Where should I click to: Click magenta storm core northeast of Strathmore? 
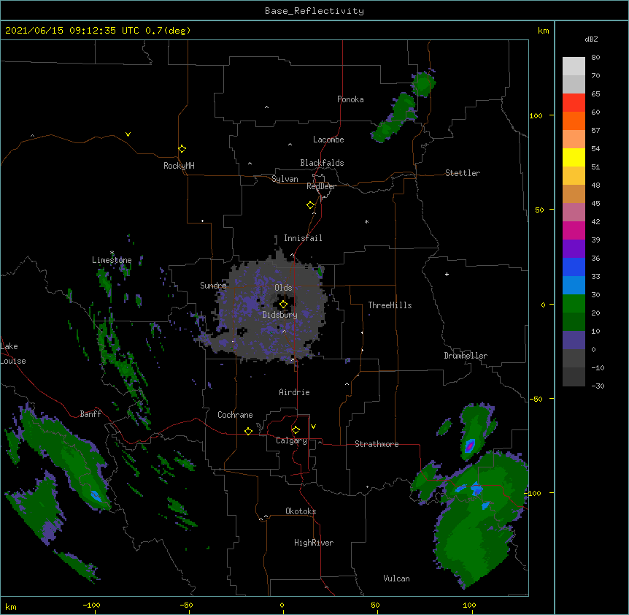[x=470, y=446]
